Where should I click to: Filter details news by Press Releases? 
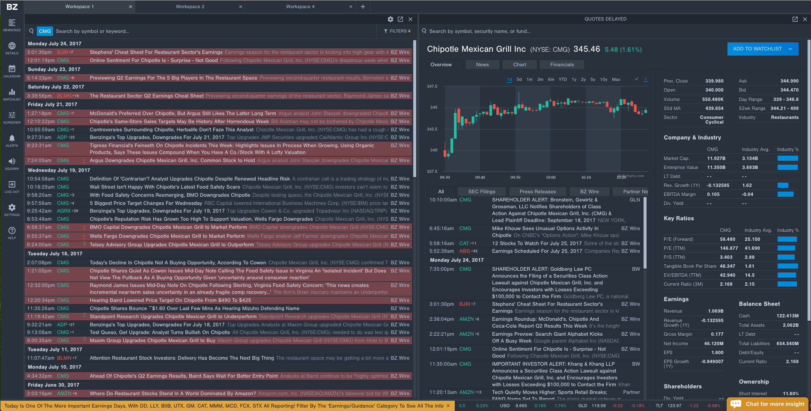coord(537,192)
